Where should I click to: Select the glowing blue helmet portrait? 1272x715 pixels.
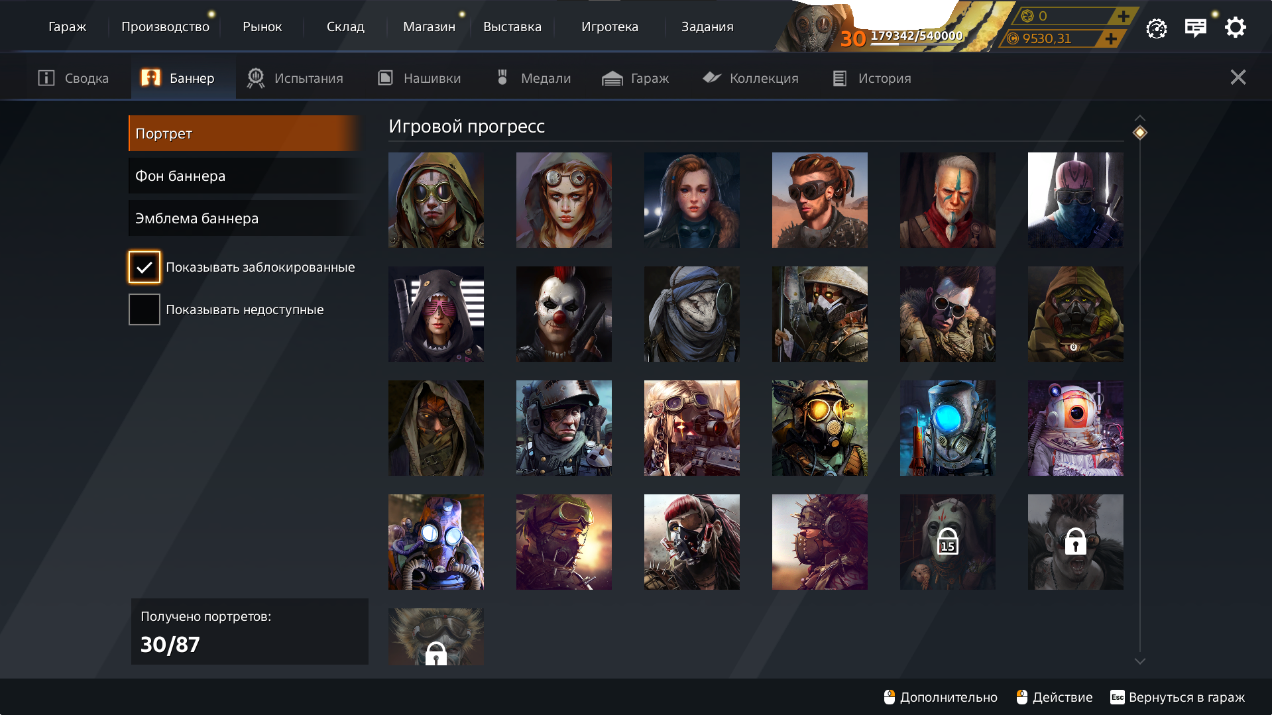[948, 428]
